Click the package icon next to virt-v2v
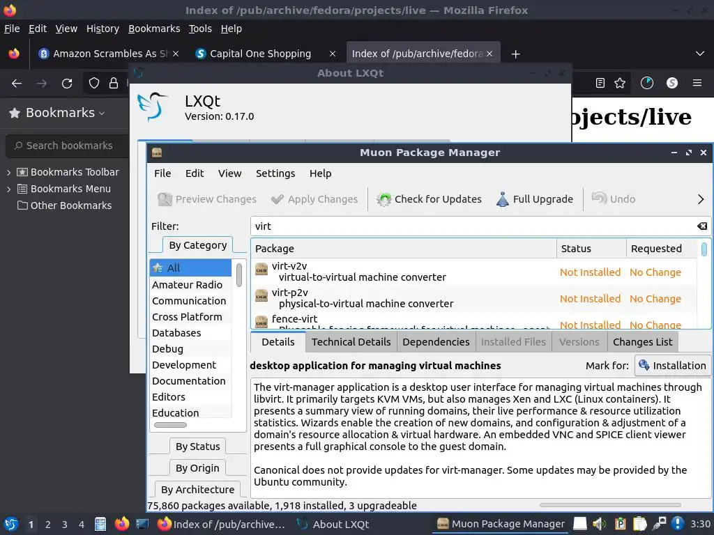714x535 pixels. coord(261,270)
